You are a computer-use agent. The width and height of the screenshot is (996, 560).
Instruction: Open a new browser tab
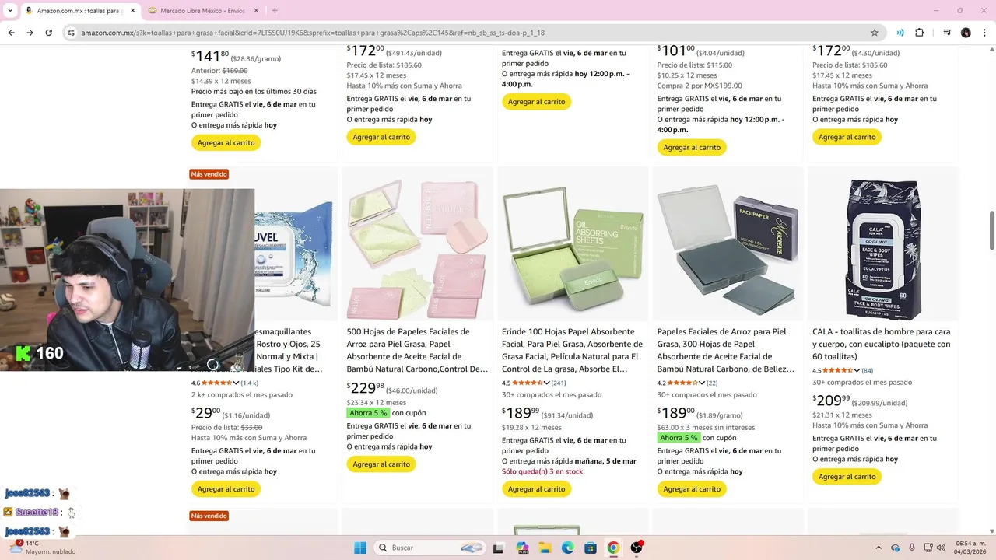(x=275, y=11)
